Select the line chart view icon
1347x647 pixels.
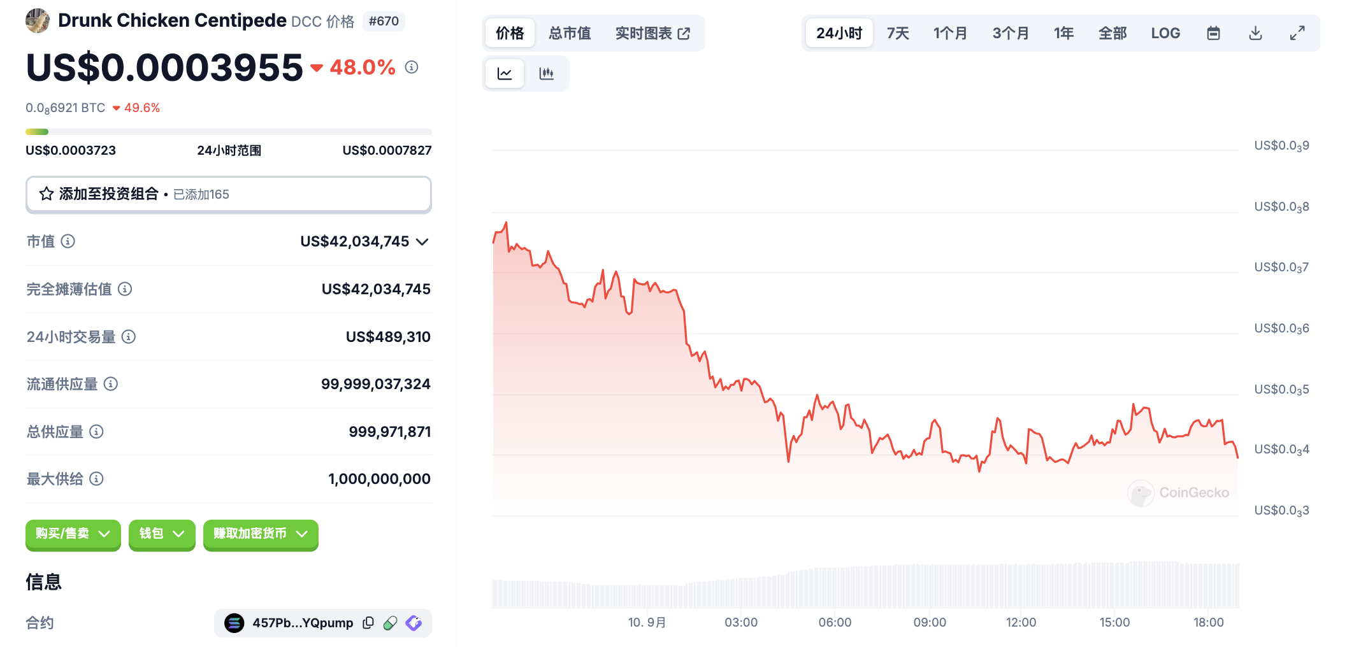tap(505, 74)
